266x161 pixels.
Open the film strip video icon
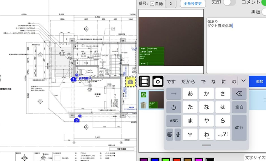click(144, 81)
